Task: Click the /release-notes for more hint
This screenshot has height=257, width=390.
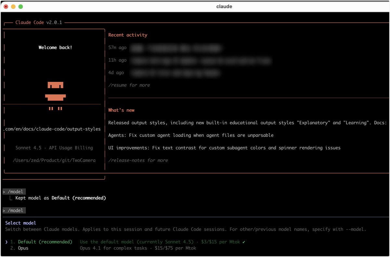Action: 138,160
